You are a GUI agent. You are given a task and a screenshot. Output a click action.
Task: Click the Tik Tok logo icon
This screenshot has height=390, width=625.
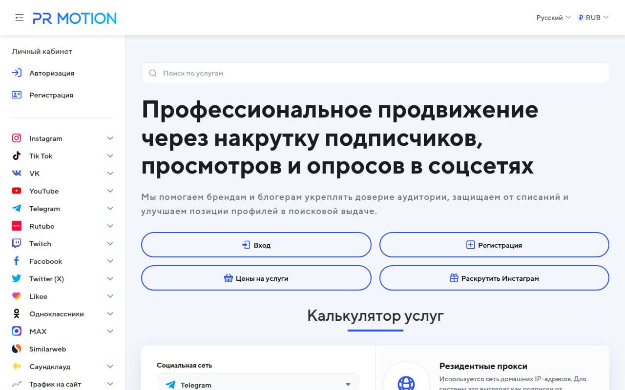(17, 156)
